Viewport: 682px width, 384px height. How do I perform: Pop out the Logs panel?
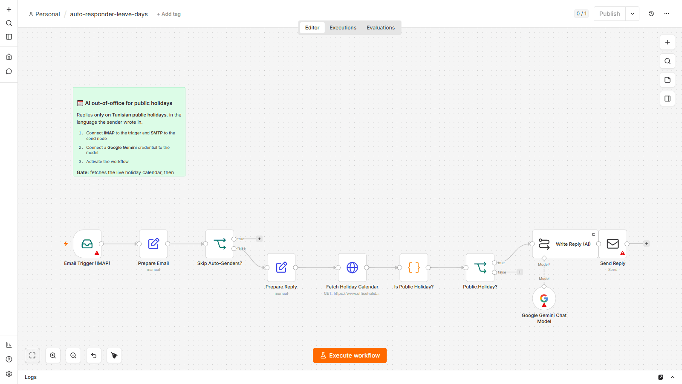point(661,377)
